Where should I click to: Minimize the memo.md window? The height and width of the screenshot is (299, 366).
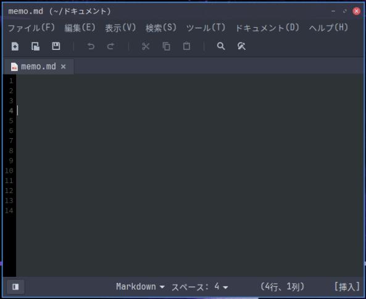click(x=333, y=11)
